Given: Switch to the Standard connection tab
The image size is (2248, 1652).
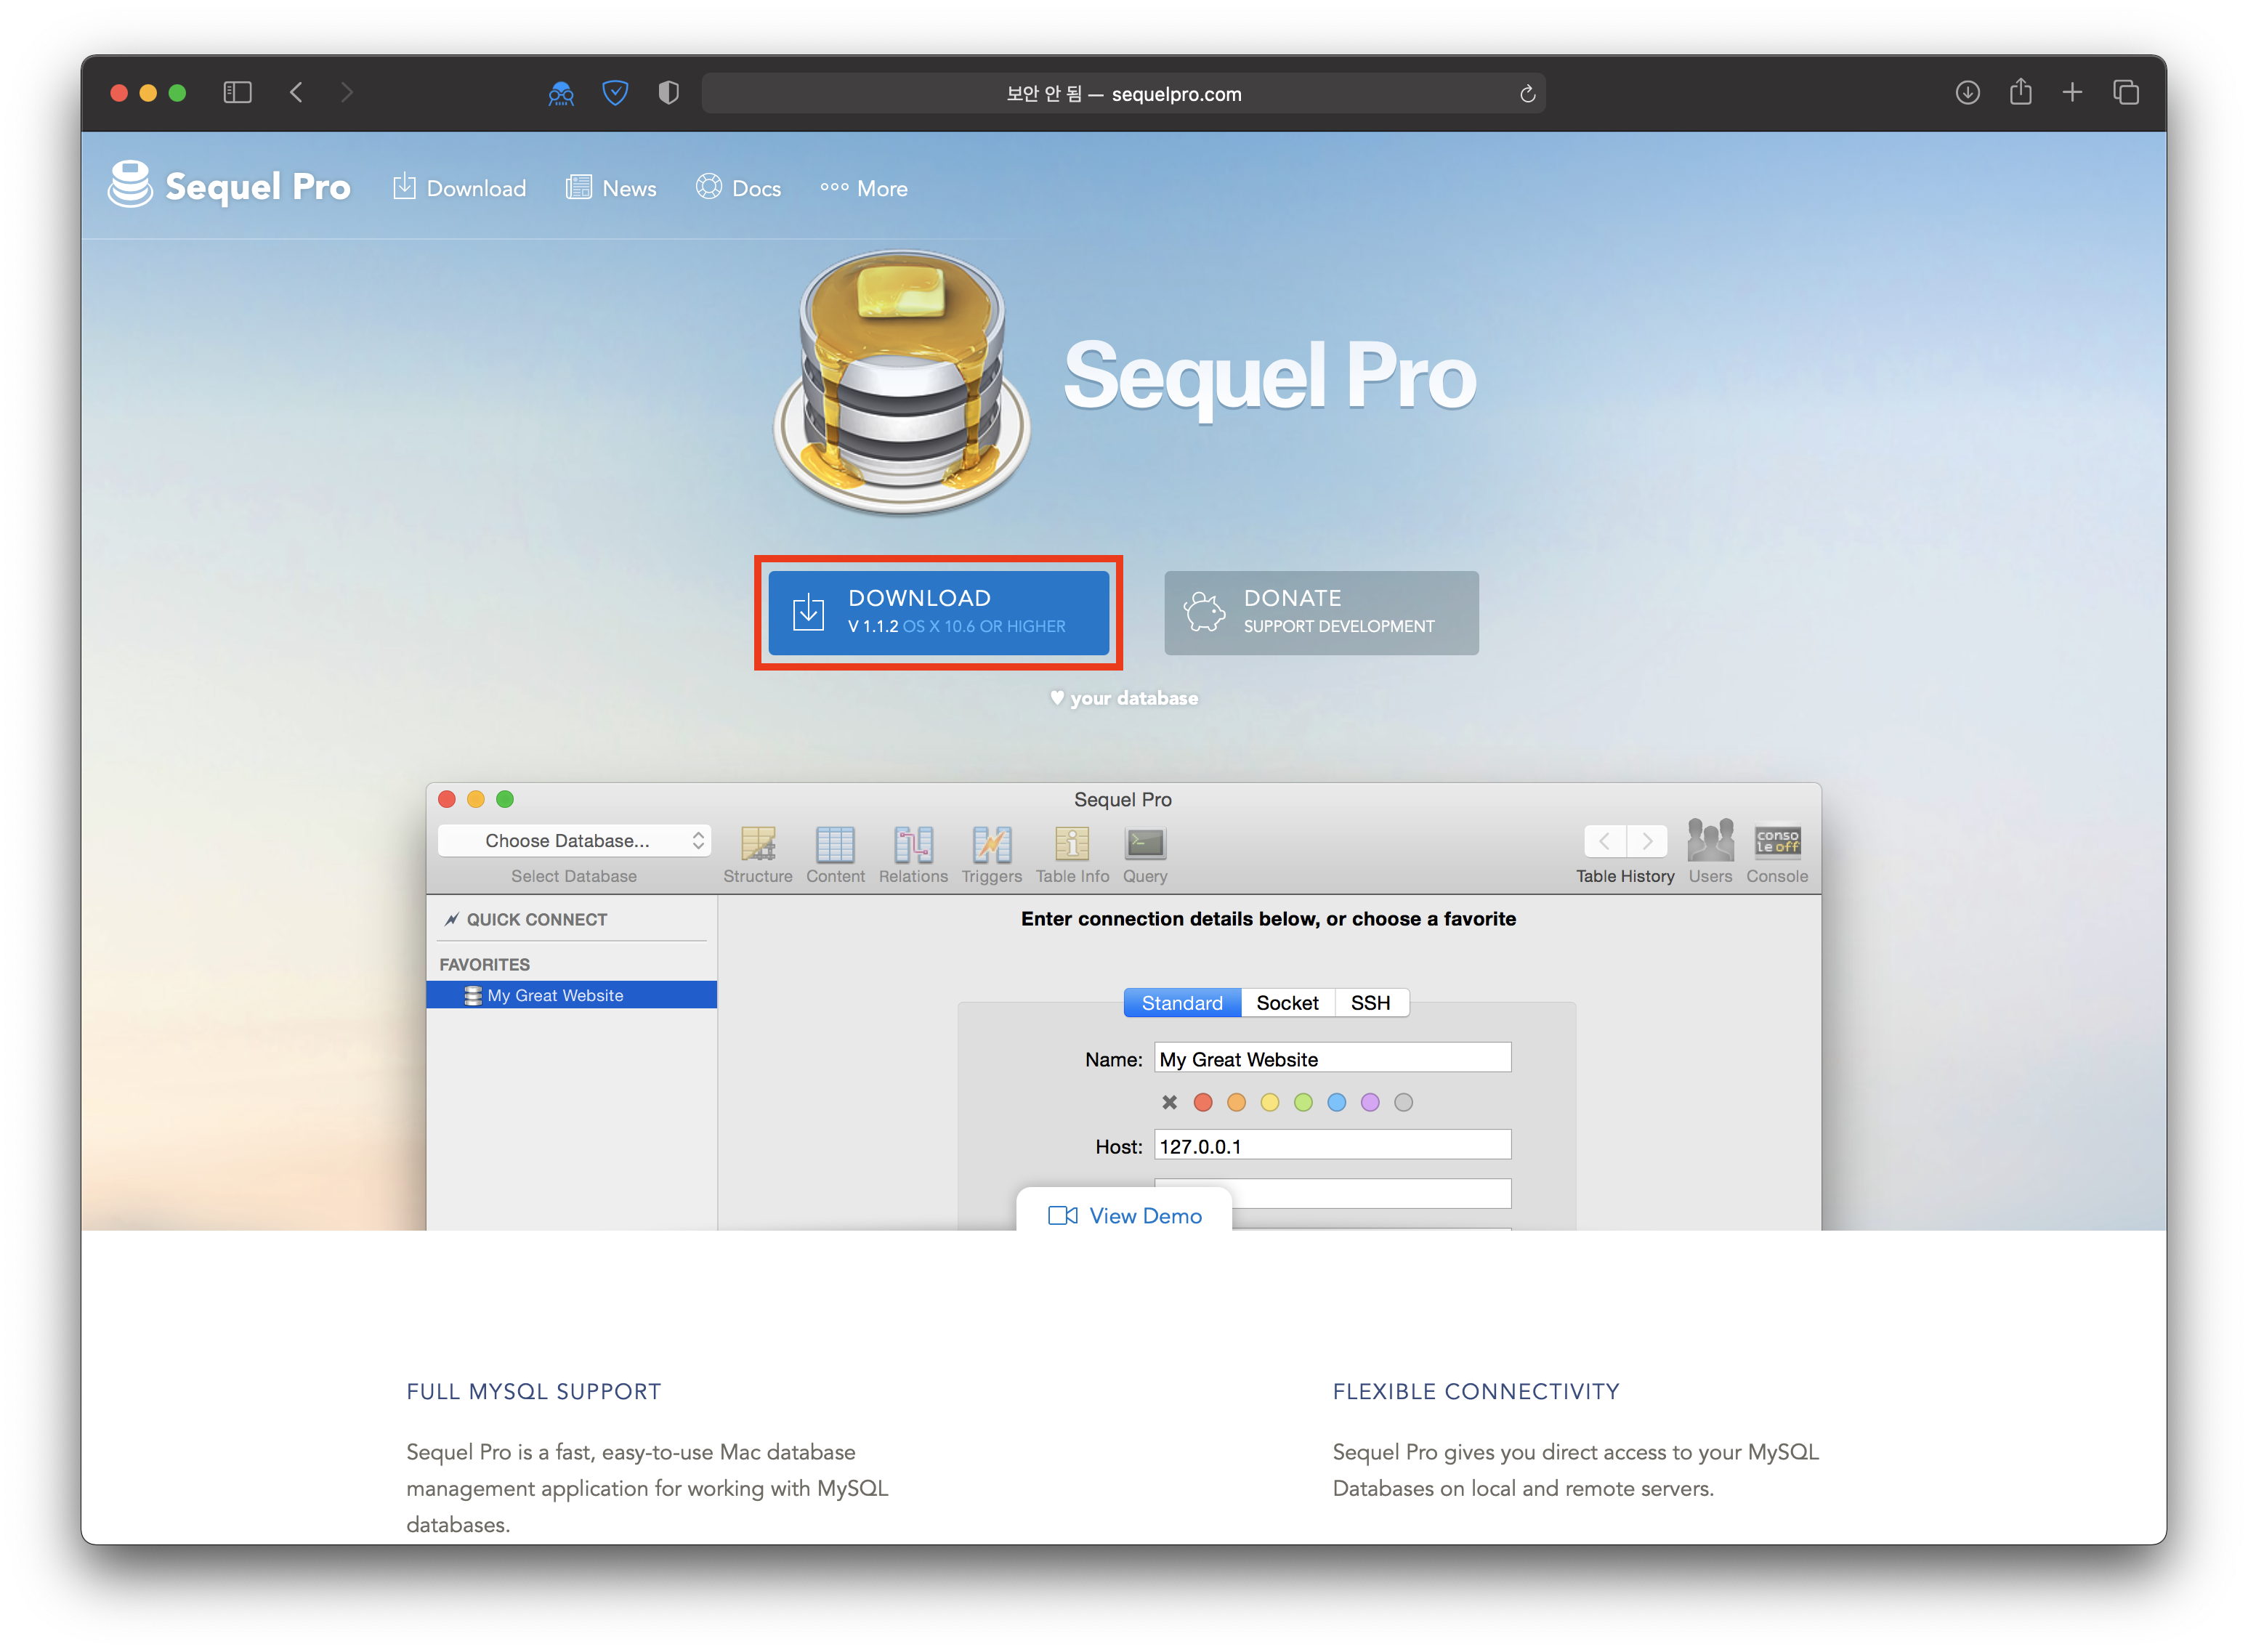Looking at the screenshot, I should pyautogui.click(x=1182, y=1003).
